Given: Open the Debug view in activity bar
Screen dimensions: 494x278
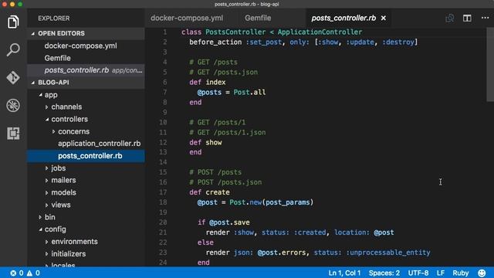Looking at the screenshot, I should pyautogui.click(x=13, y=106).
